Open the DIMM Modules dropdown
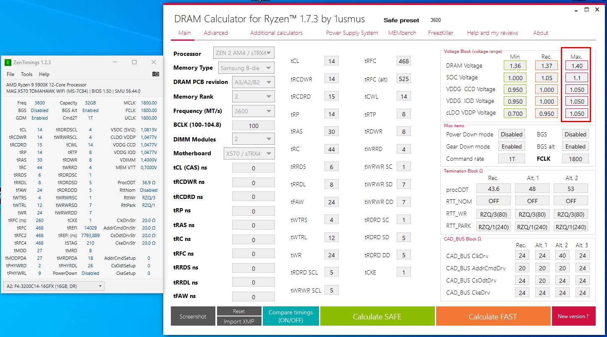Screen dimensions: 607x337 tap(253, 139)
